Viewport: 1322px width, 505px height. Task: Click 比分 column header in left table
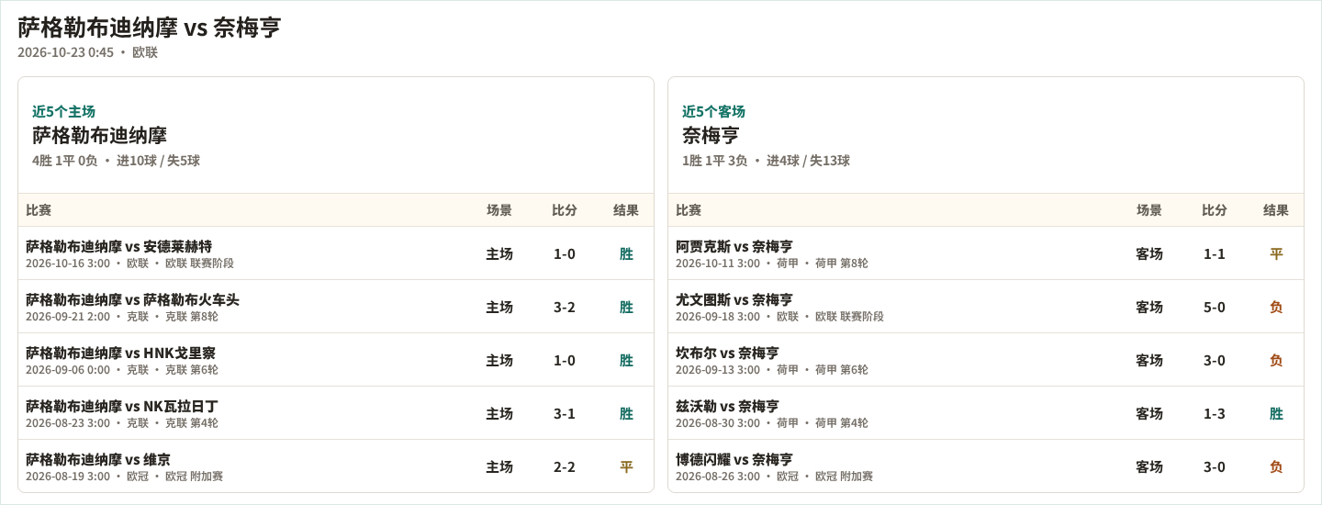point(565,210)
